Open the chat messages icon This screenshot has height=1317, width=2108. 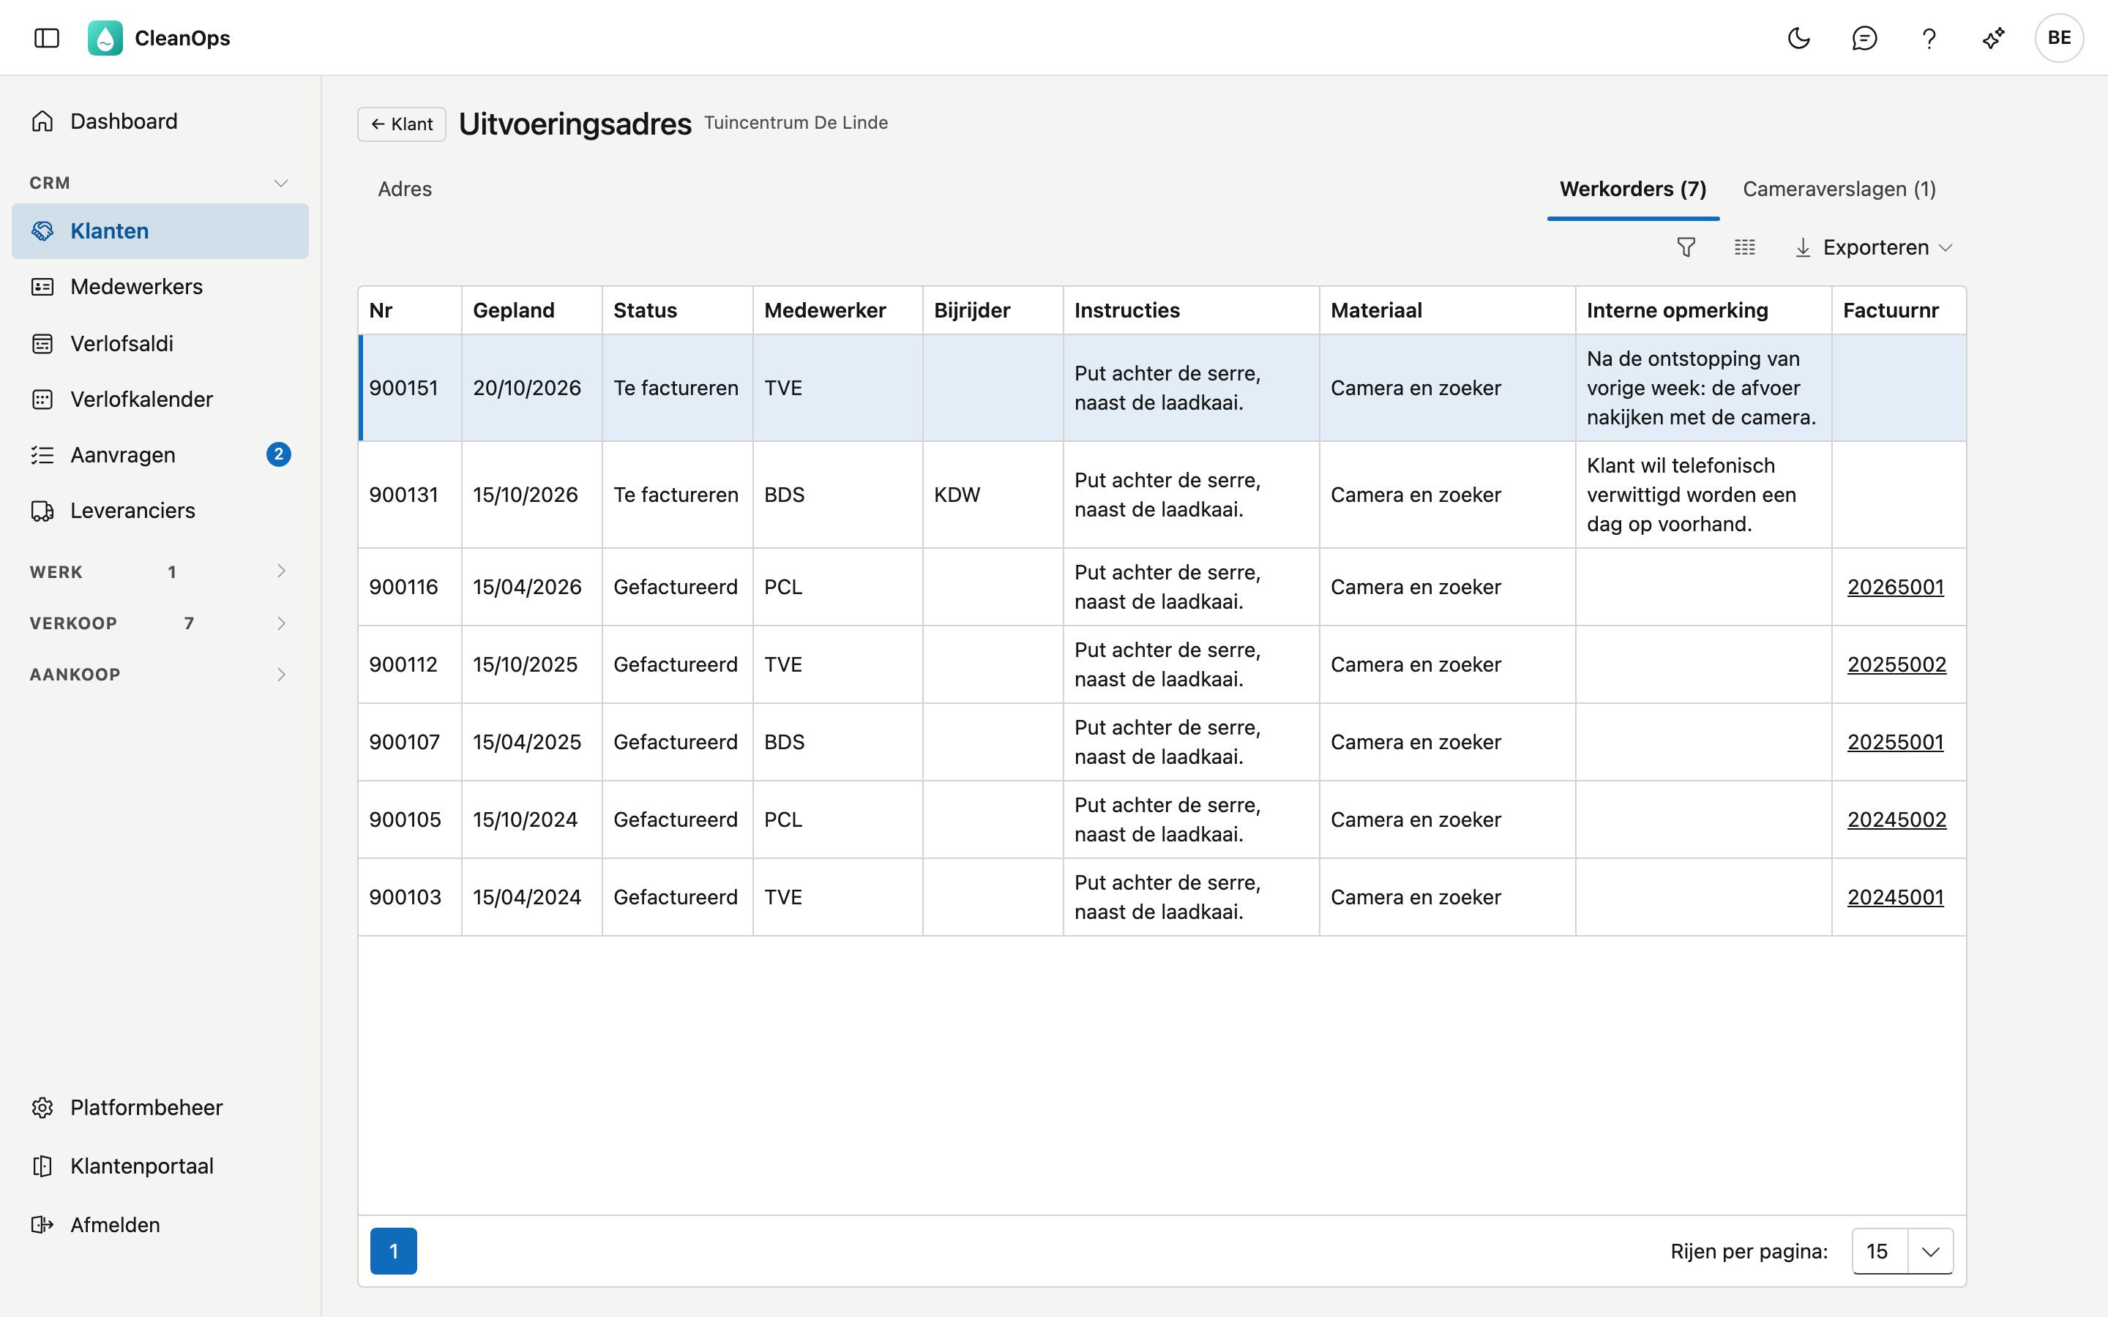1864,37
